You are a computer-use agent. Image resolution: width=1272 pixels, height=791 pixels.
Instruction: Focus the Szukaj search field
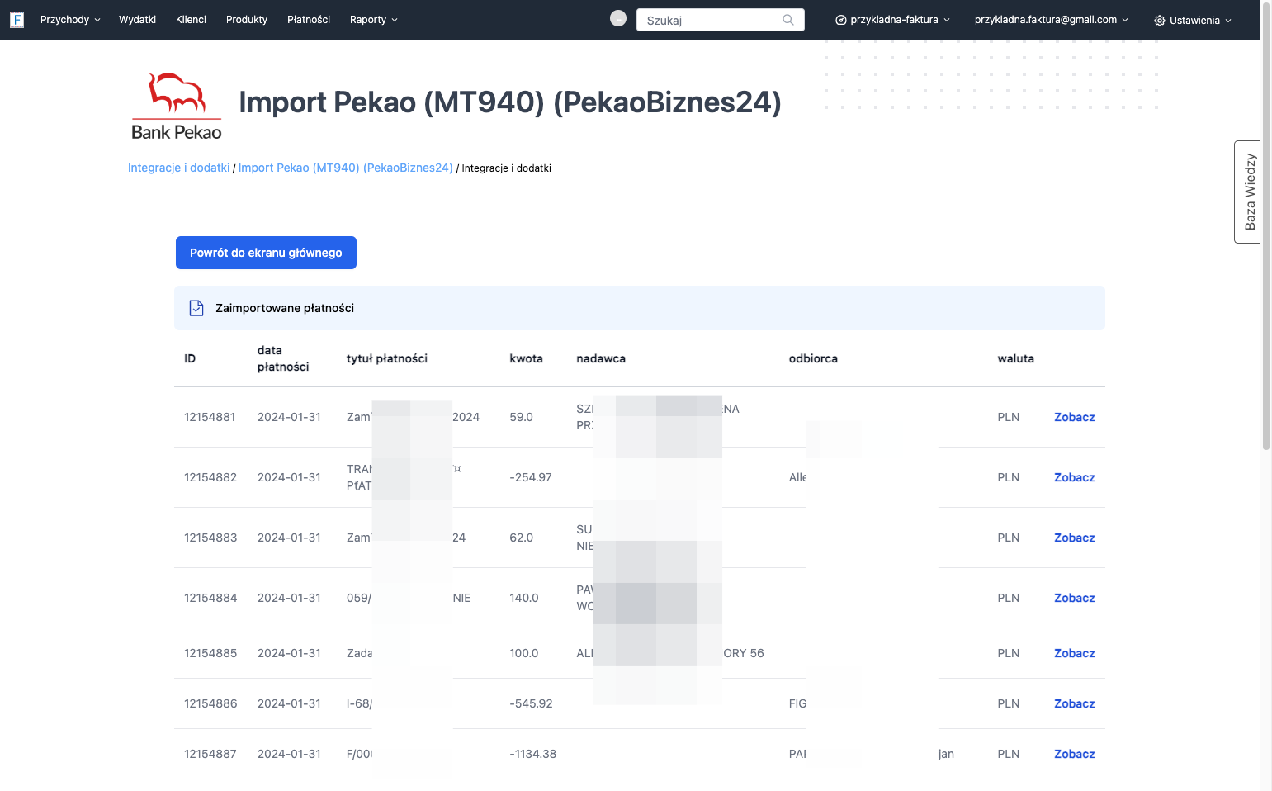pyautogui.click(x=720, y=20)
